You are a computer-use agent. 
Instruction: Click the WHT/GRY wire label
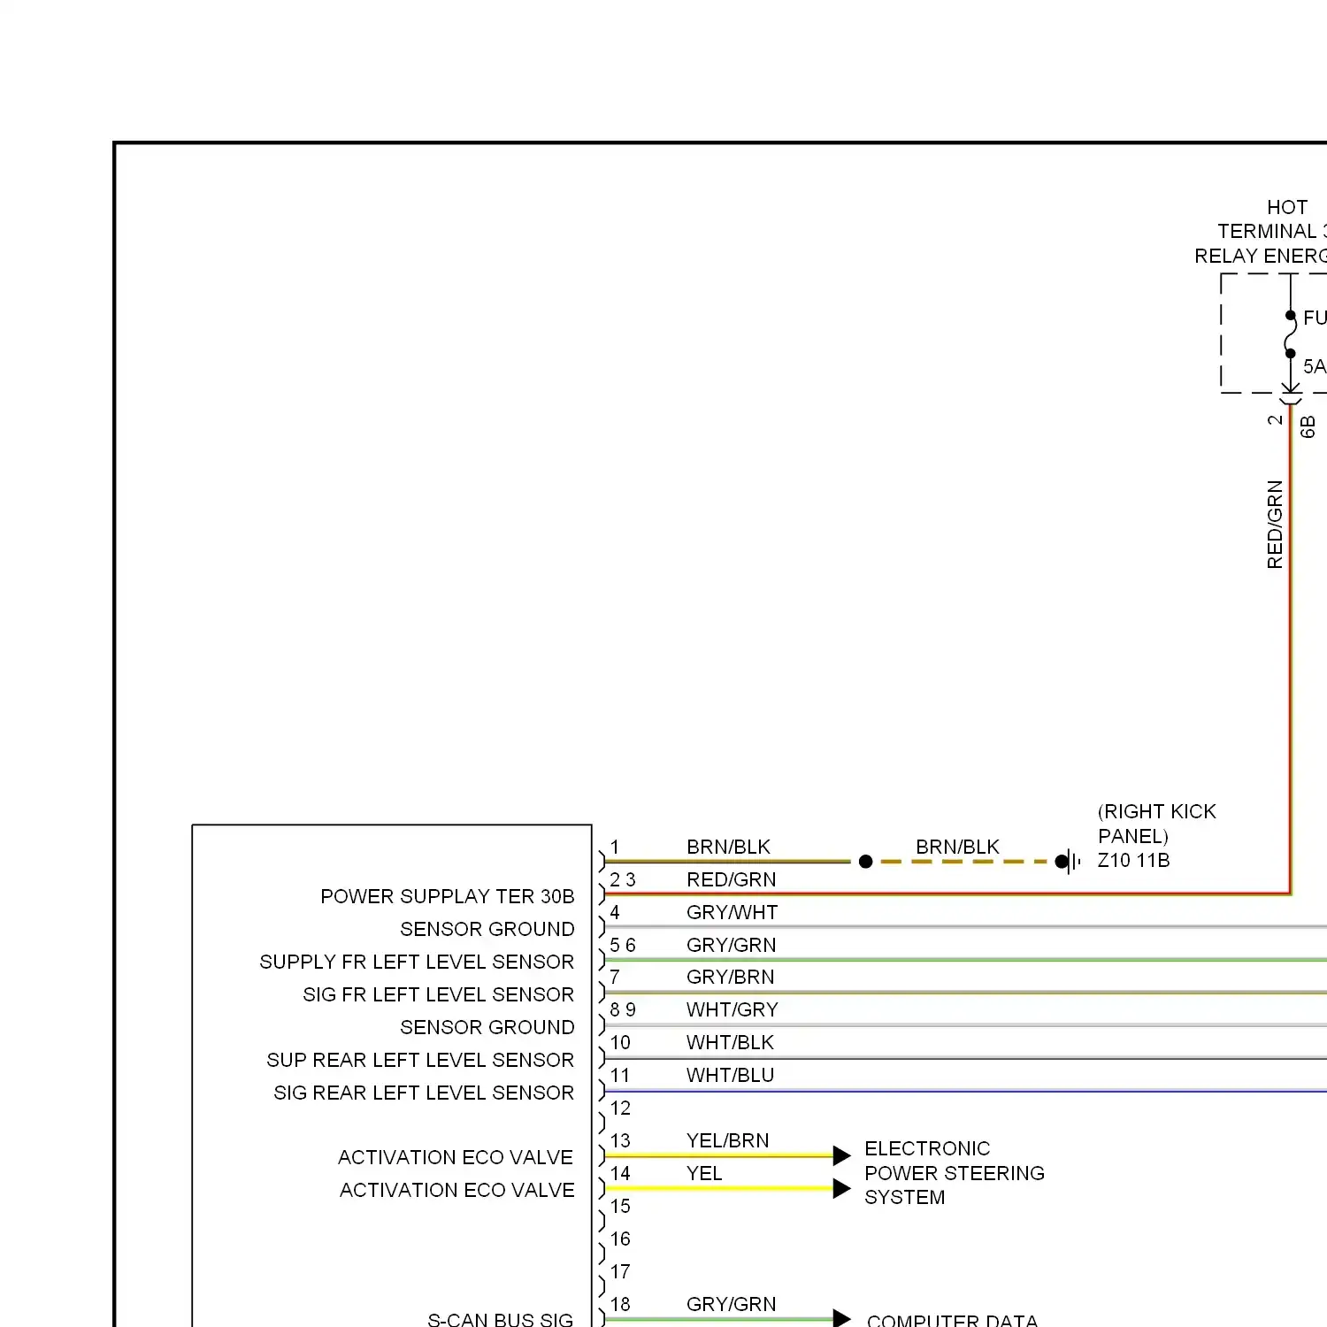click(732, 1009)
